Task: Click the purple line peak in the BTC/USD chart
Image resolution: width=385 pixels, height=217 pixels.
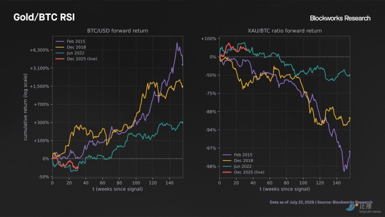Action: point(177,44)
